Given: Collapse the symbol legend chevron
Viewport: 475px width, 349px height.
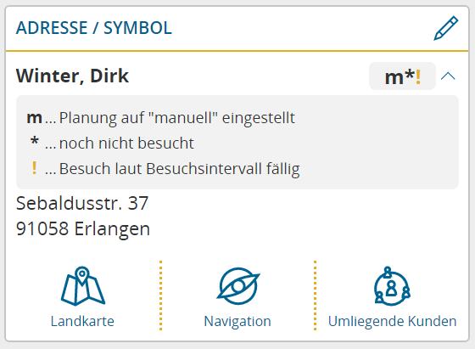Looking at the screenshot, I should point(448,76).
